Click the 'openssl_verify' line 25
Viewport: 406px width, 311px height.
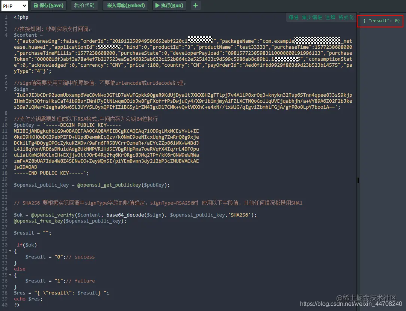(x=135, y=215)
